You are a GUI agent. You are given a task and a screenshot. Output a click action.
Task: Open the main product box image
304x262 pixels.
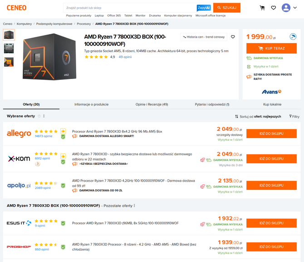point(49,56)
